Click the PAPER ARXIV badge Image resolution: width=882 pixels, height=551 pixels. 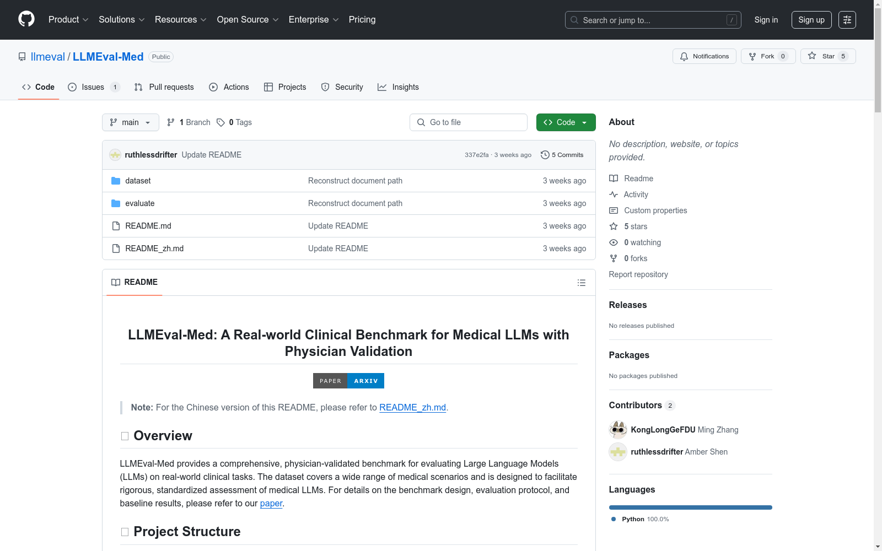(348, 381)
